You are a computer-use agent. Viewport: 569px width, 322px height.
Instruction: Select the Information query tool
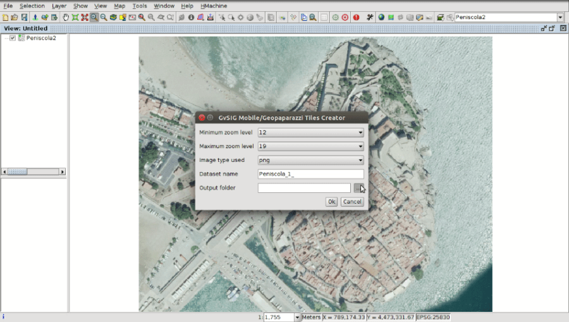(x=191, y=17)
